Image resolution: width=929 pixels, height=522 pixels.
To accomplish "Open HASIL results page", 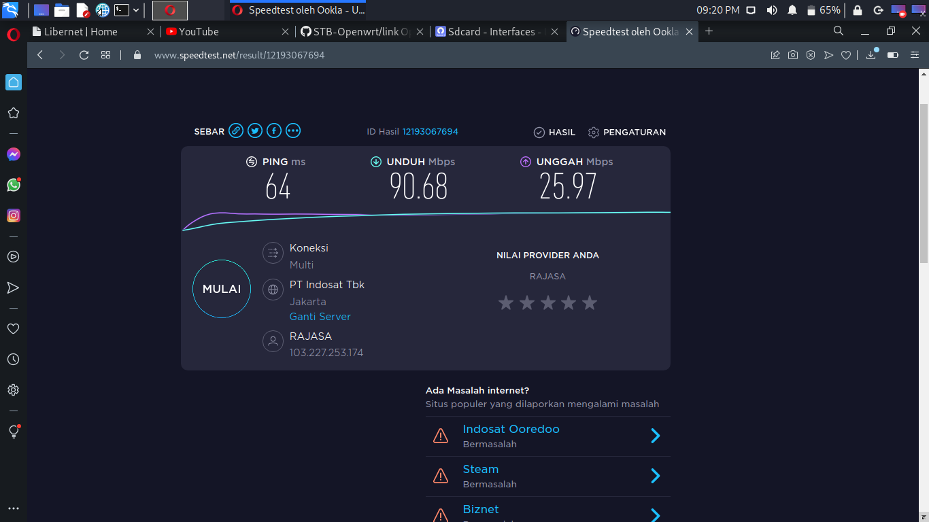I will click(554, 133).
